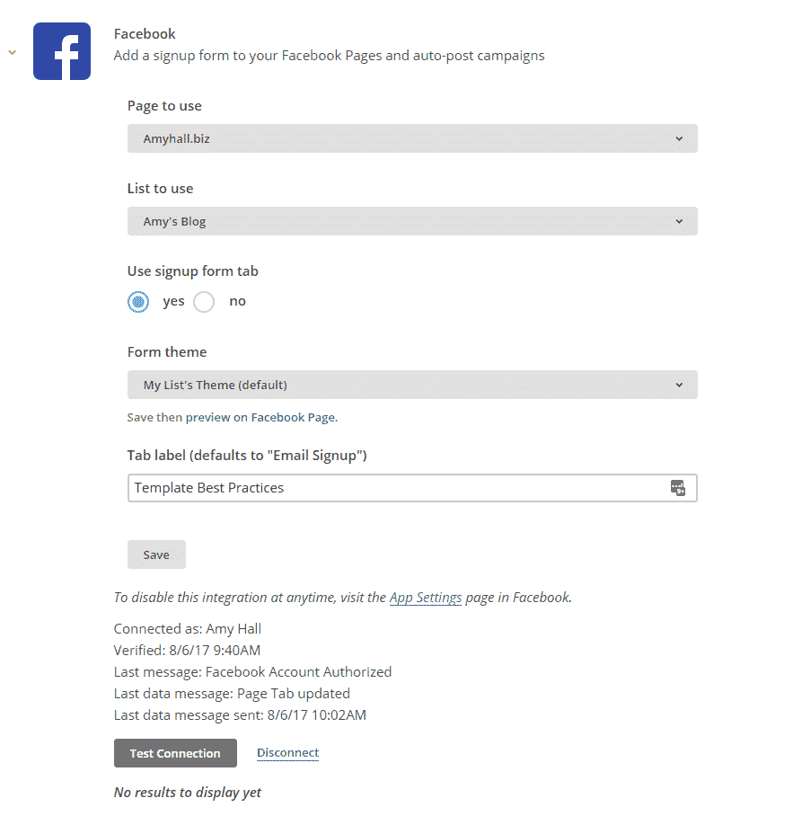Click the arrow on Amyhall.biz dropdown
This screenshot has height=816, width=811.
click(x=679, y=138)
